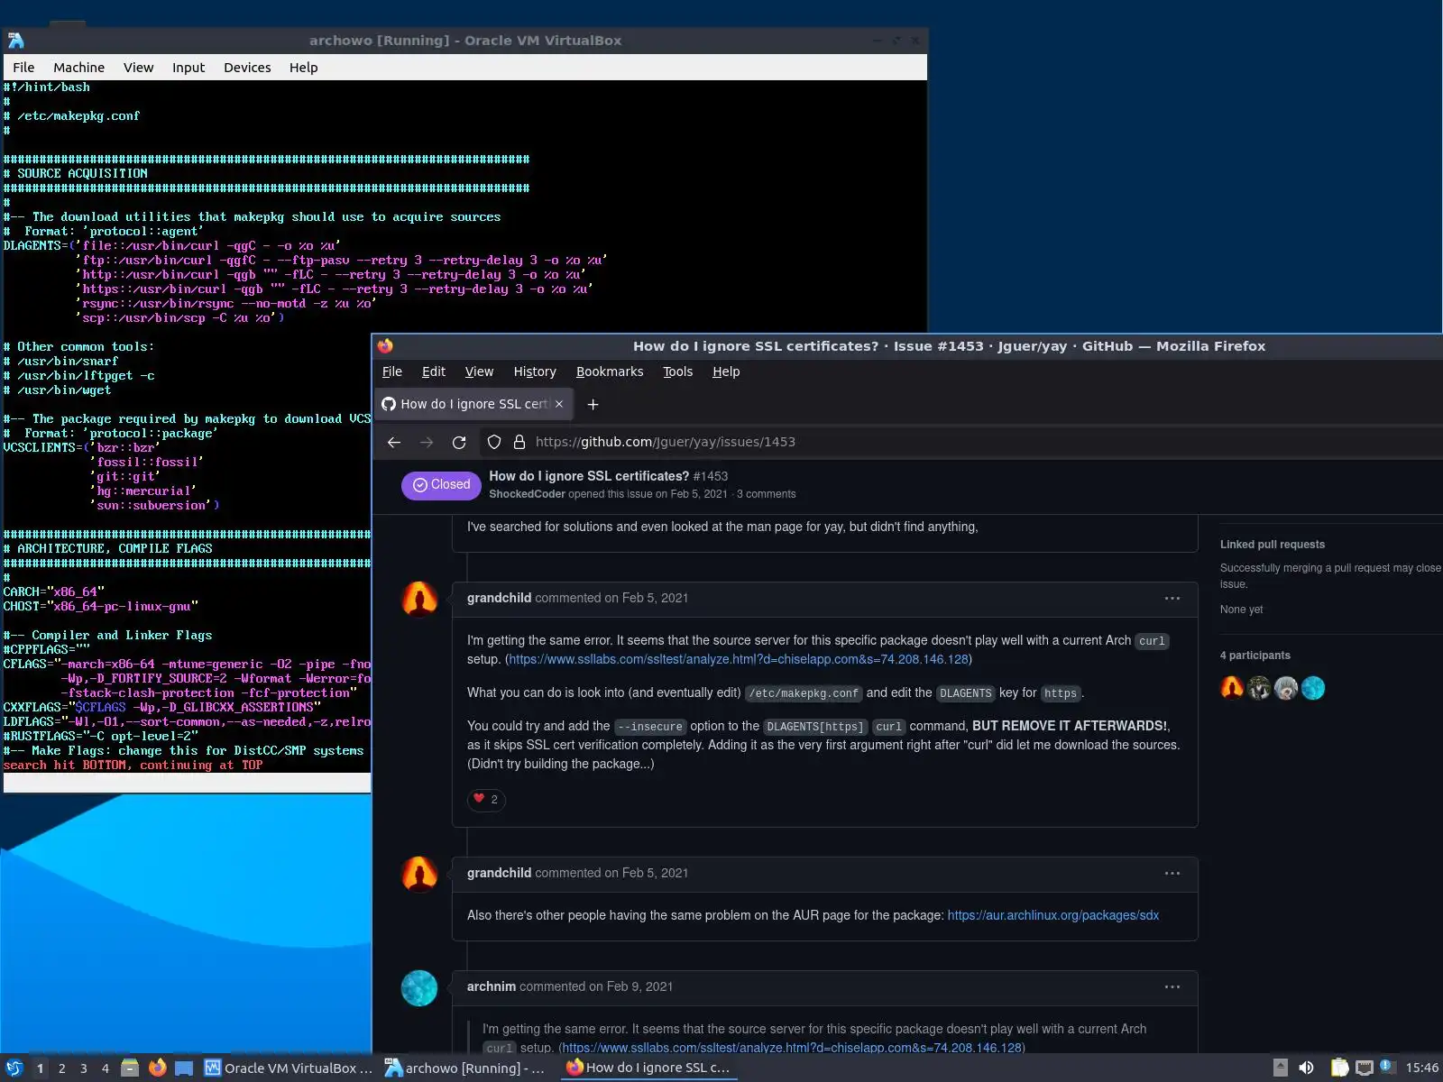Click the removable media eject tray icon
The height and width of the screenshot is (1082, 1443).
[1280, 1068]
